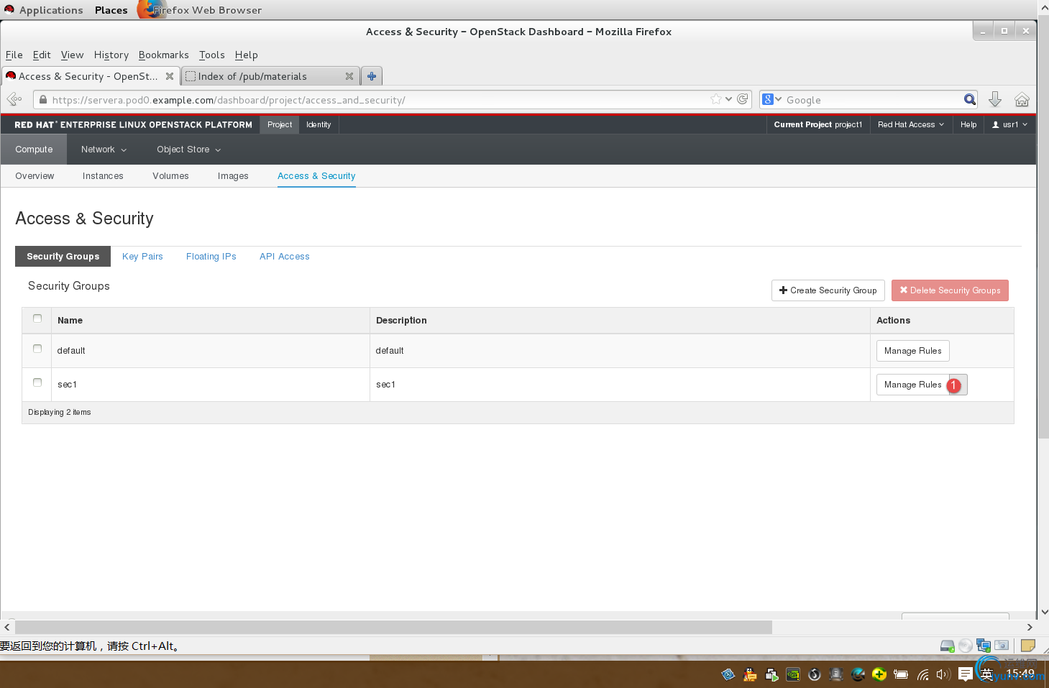
Task: Open the Instances page link
Action: (x=103, y=176)
